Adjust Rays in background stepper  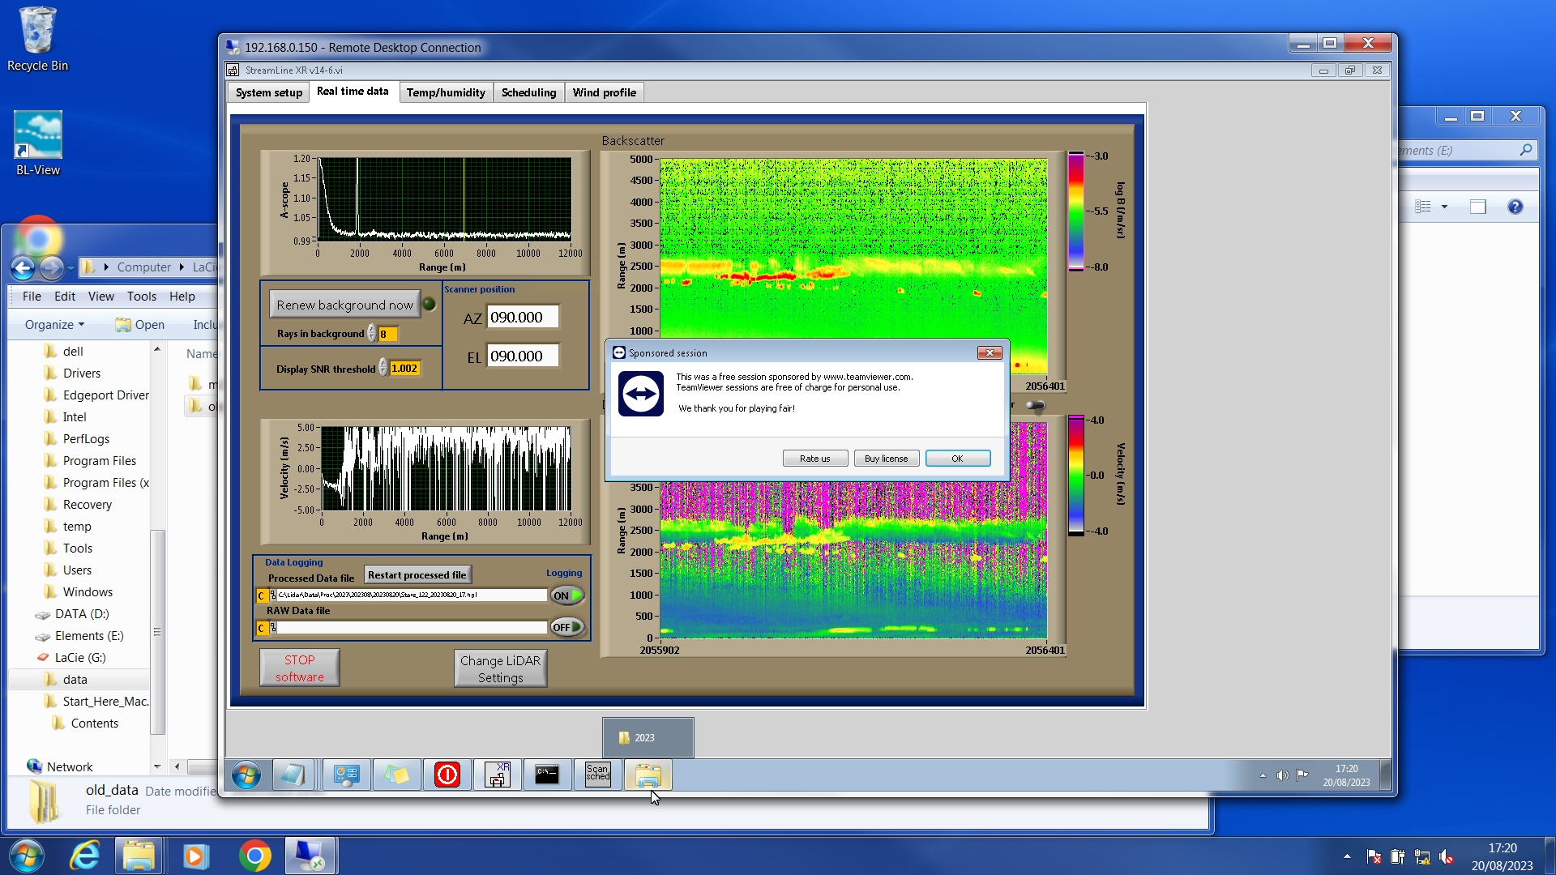tap(372, 334)
